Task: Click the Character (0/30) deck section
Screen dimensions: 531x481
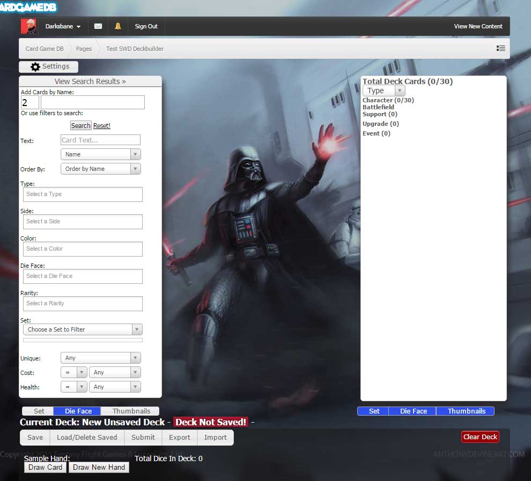Action: (x=388, y=100)
